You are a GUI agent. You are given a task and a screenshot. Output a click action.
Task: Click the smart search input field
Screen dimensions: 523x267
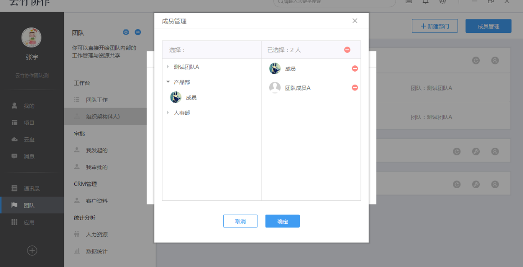pos(333,3)
